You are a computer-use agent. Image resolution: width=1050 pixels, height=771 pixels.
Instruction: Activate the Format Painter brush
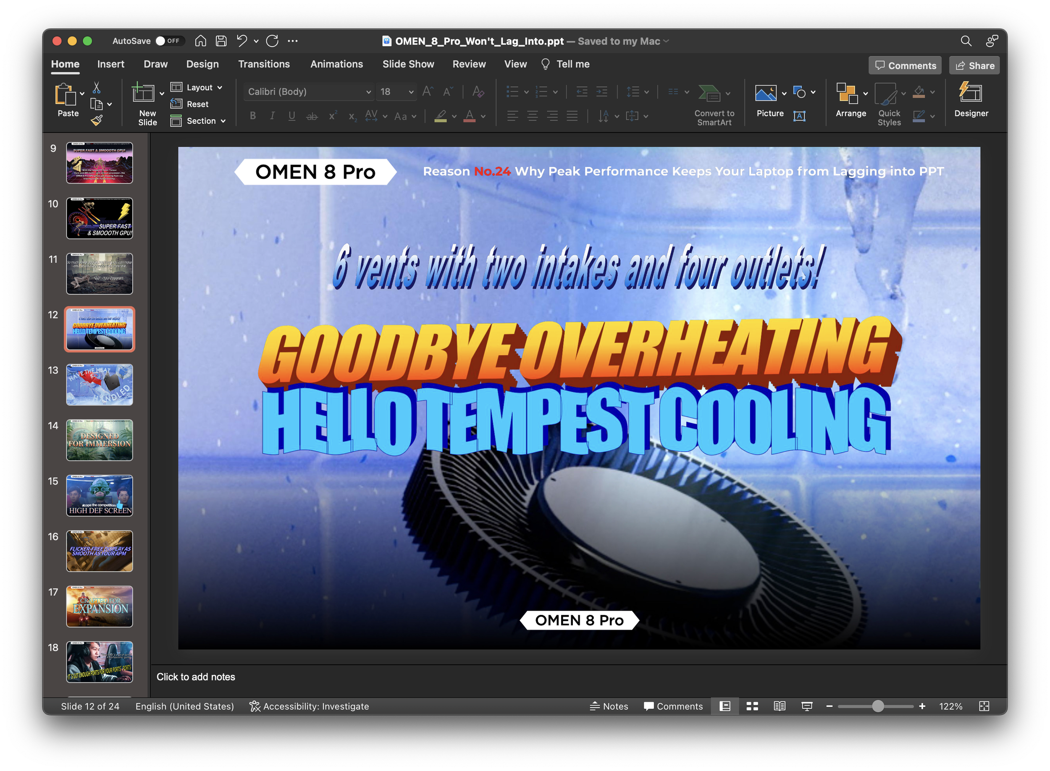point(96,121)
